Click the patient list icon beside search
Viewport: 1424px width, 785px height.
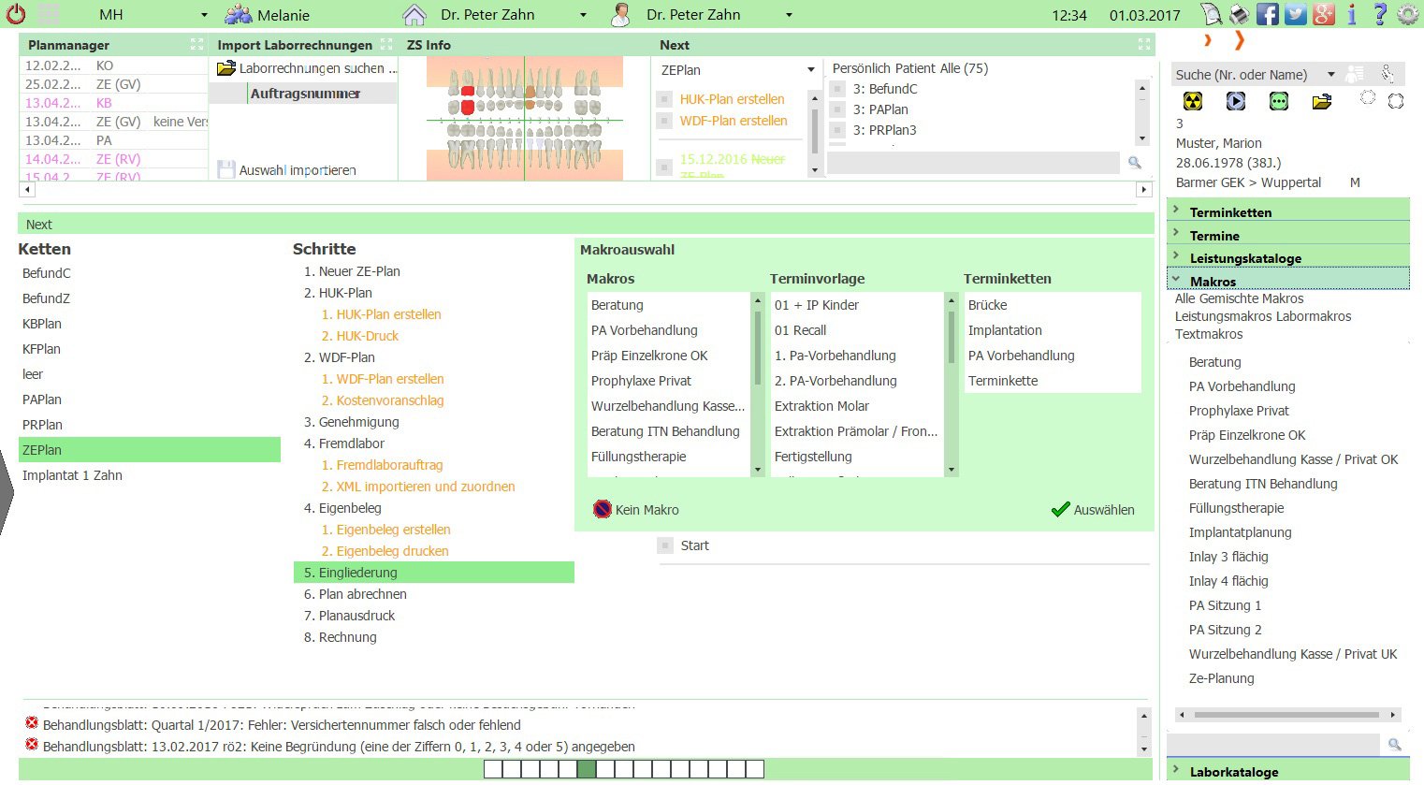tap(1354, 74)
